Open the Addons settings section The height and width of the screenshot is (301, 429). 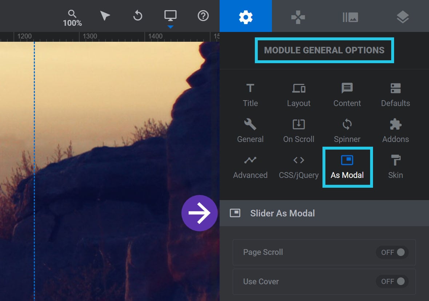[396, 131]
